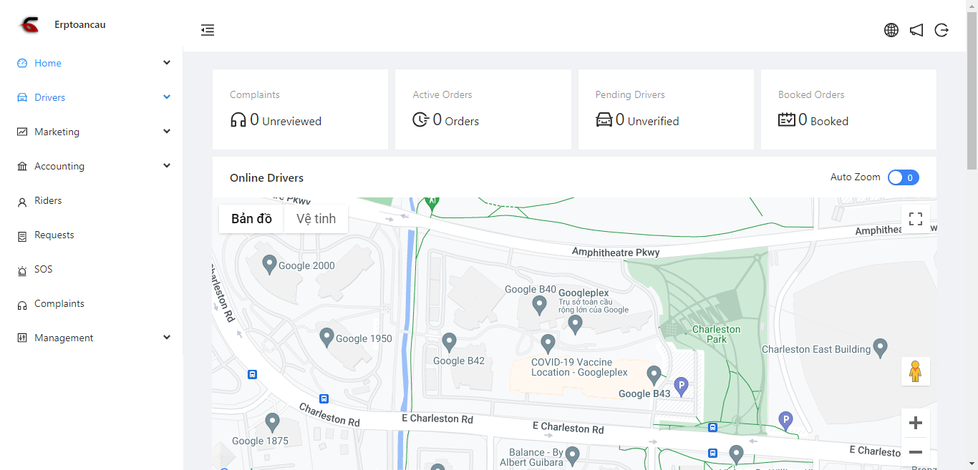Expand the Marketing menu chevron
Image resolution: width=978 pixels, height=470 pixels.
(167, 132)
